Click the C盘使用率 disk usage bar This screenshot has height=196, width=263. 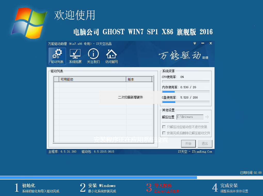coord(186,102)
